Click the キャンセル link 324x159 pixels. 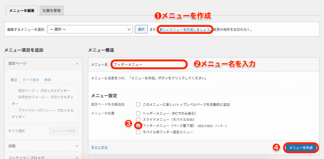coord(99,147)
